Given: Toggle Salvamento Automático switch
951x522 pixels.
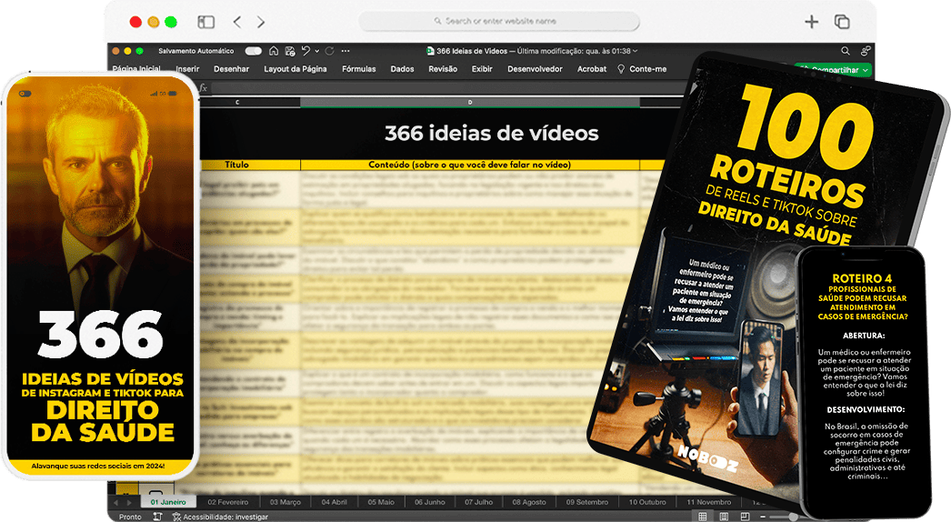Looking at the screenshot, I should click(253, 51).
